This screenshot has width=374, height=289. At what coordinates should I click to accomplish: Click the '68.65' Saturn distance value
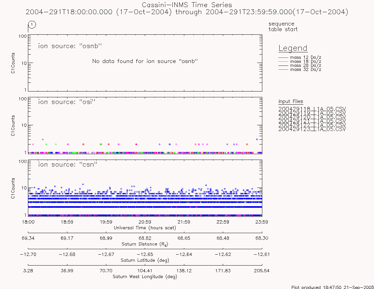click(x=184, y=238)
